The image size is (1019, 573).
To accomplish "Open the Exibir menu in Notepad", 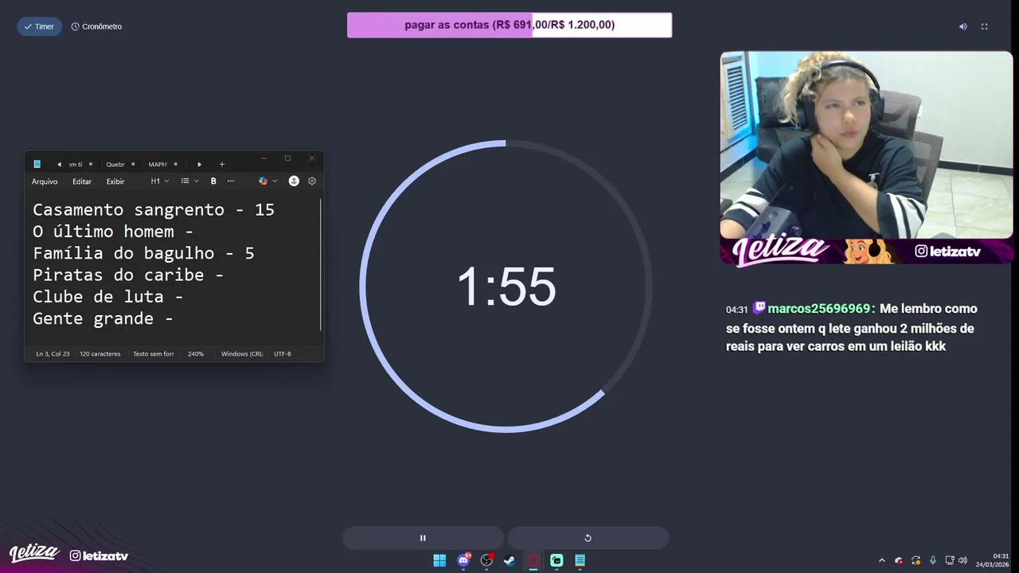I will click(115, 181).
